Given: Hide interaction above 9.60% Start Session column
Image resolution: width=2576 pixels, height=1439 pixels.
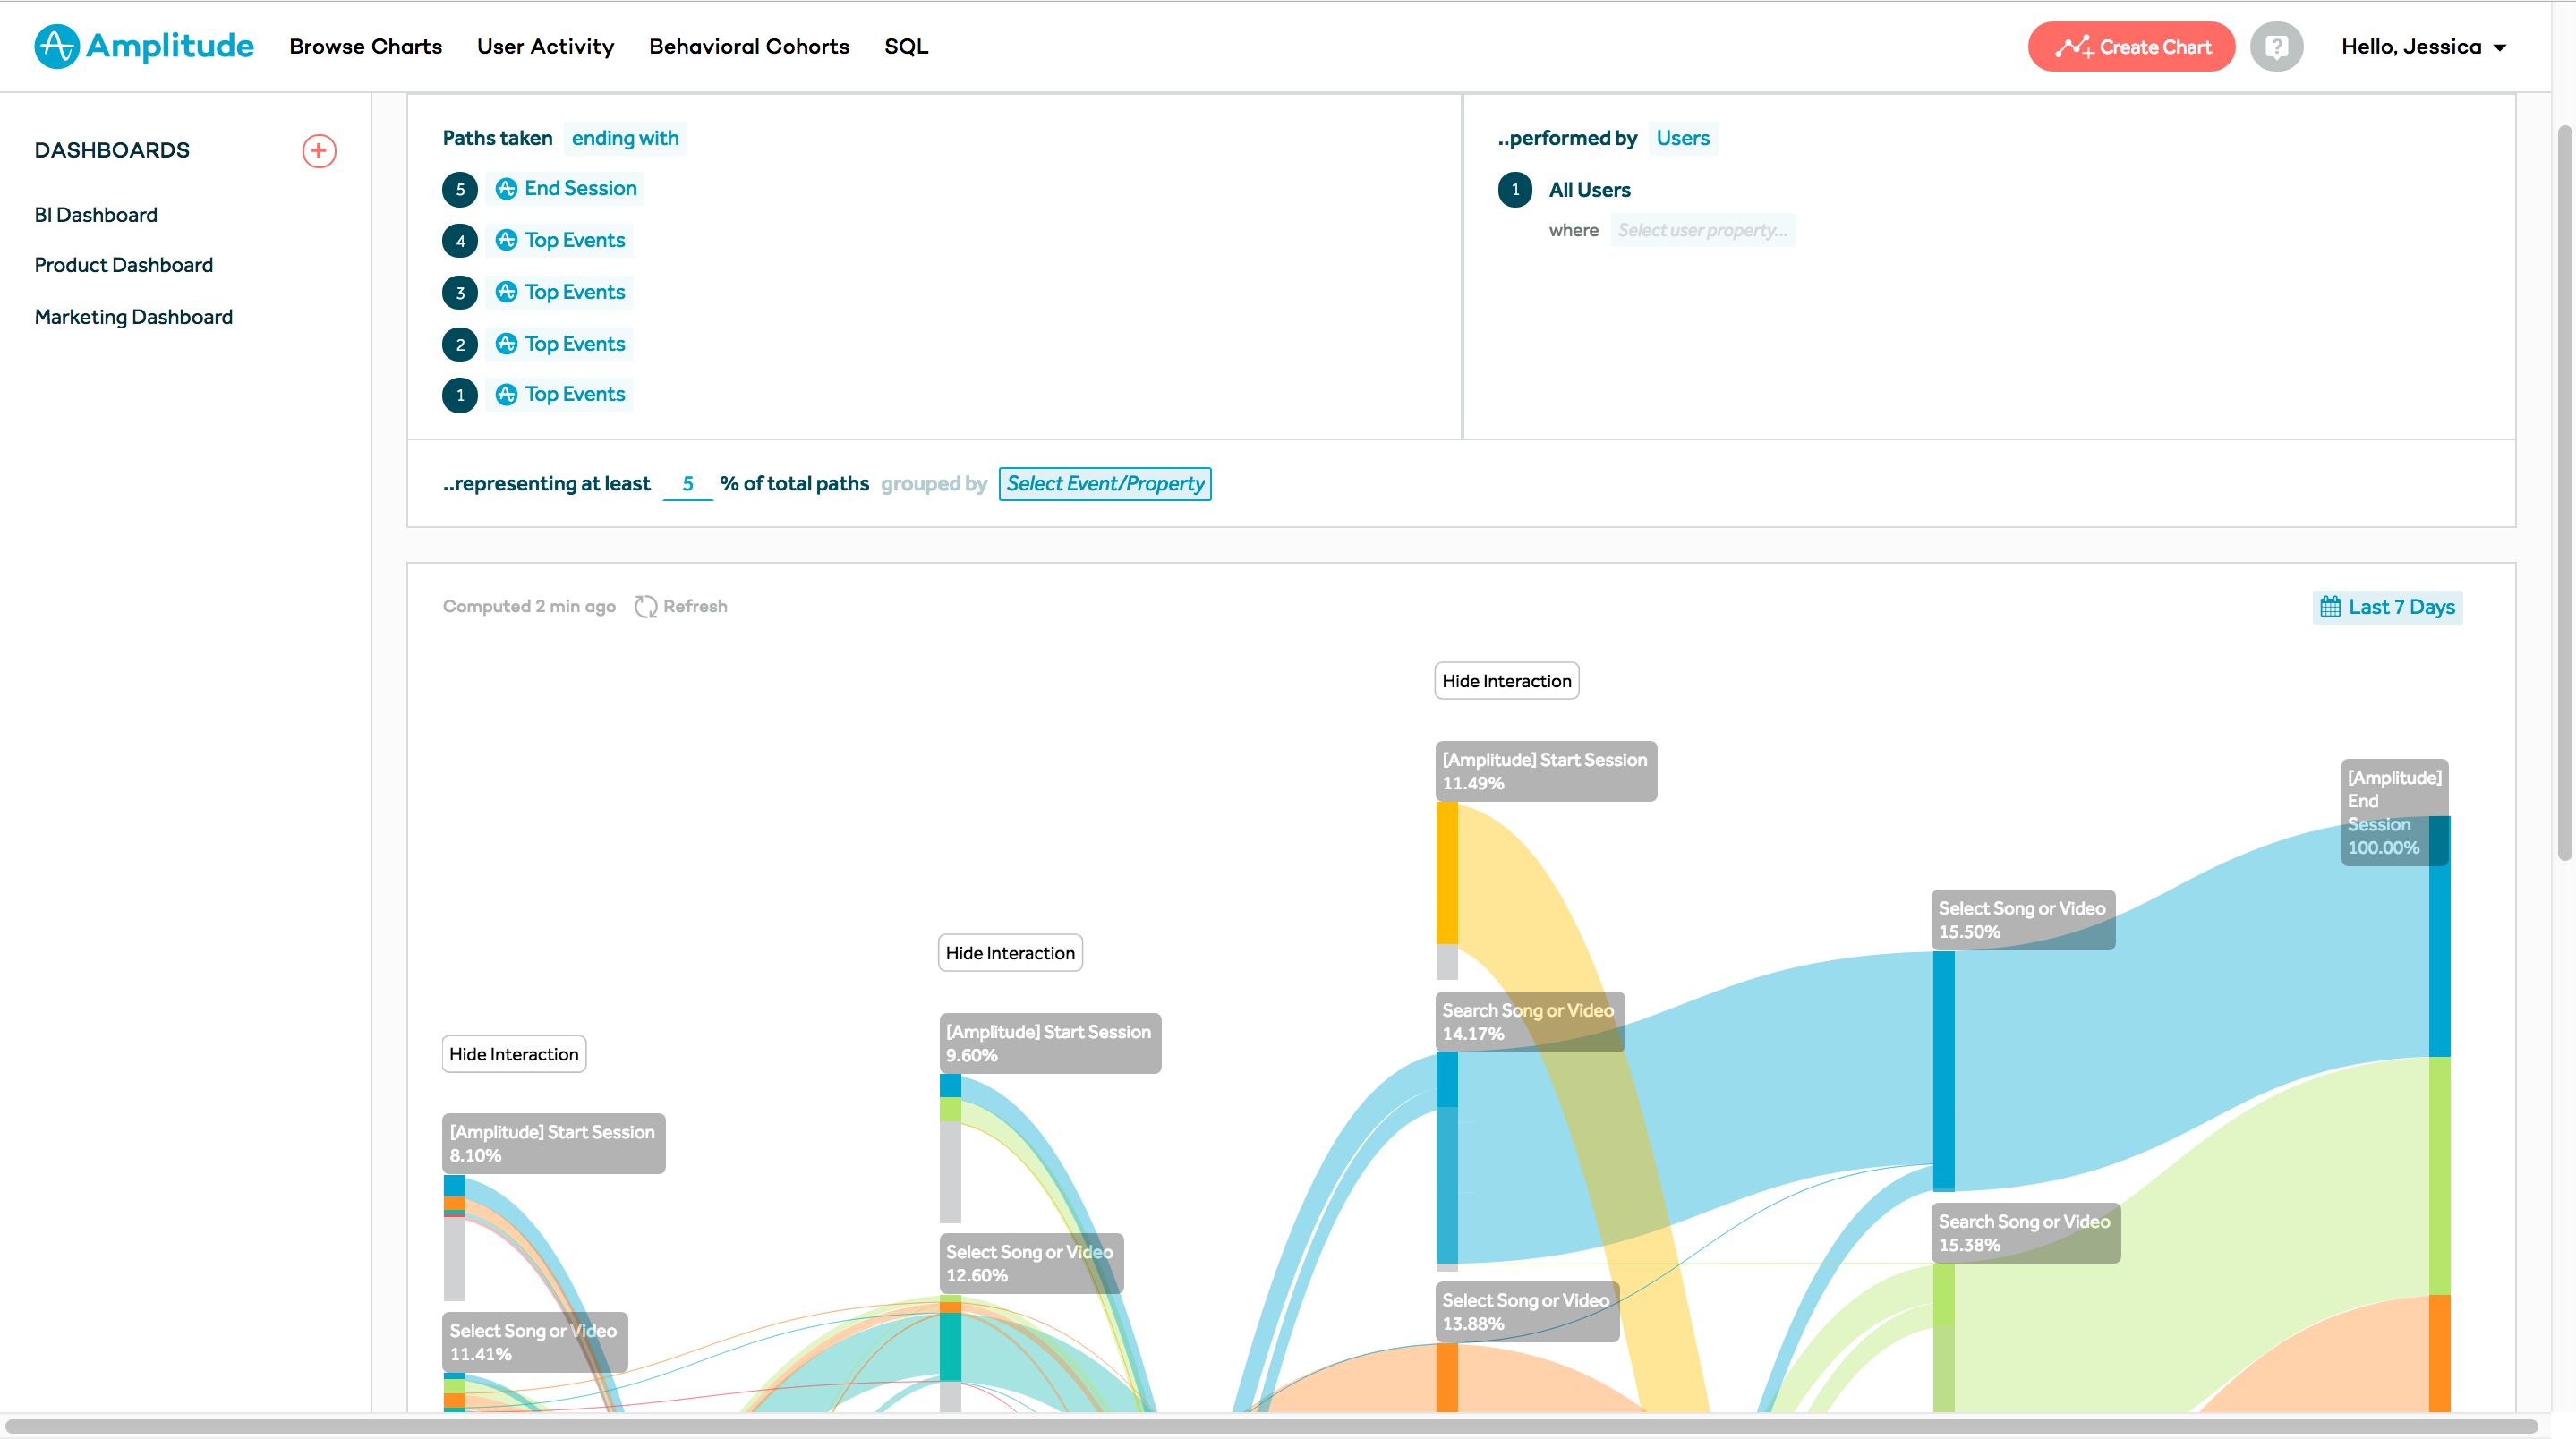Looking at the screenshot, I should (1010, 953).
